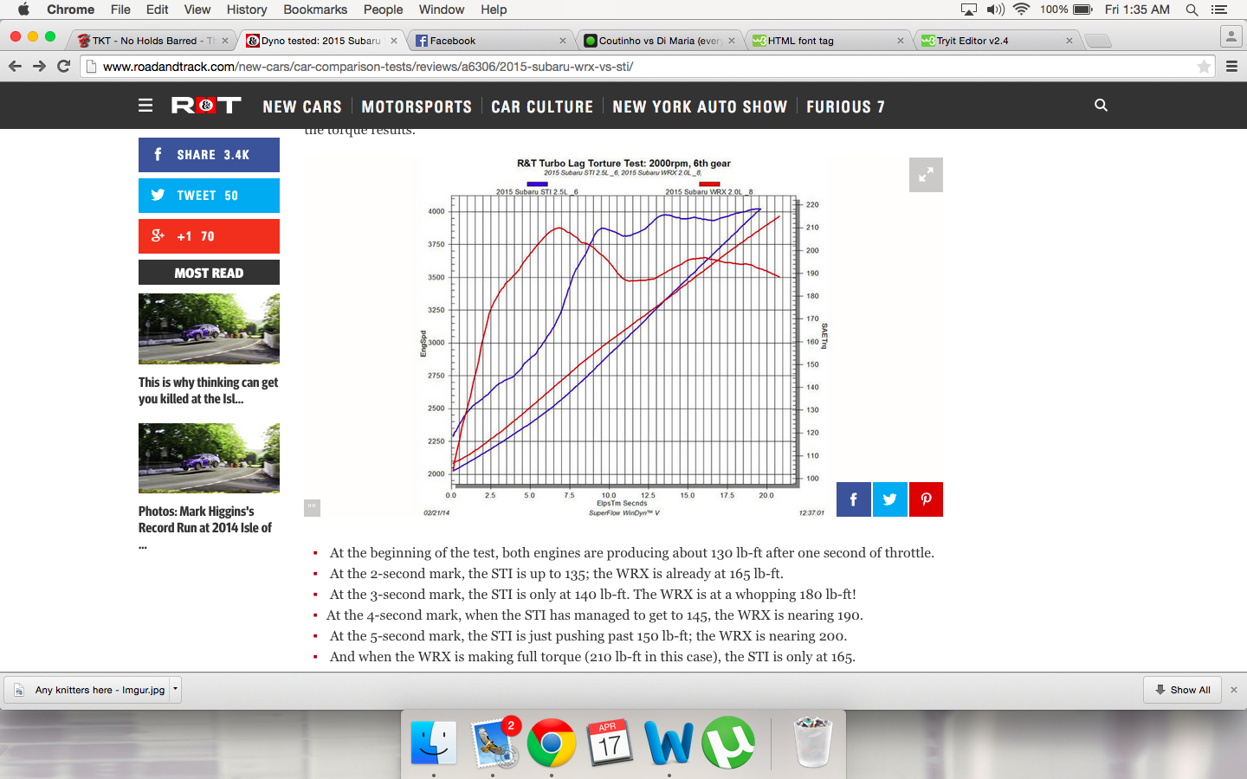Open Notification Center in the menu bar

pos(1219,10)
